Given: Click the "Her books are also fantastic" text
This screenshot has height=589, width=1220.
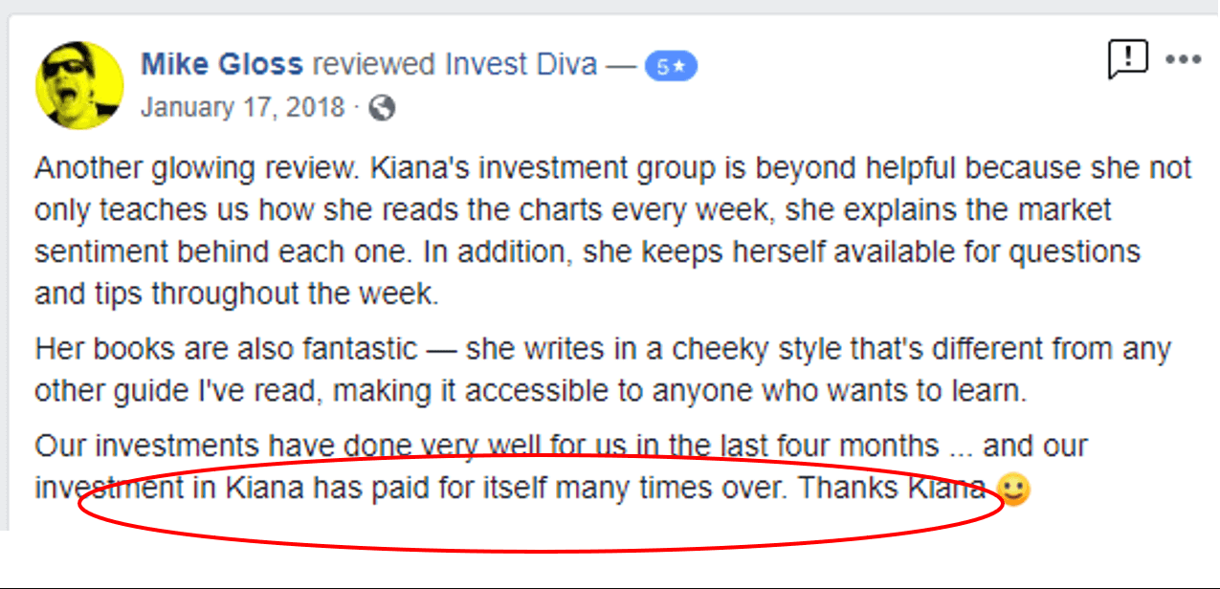Looking at the screenshot, I should tap(226, 349).
